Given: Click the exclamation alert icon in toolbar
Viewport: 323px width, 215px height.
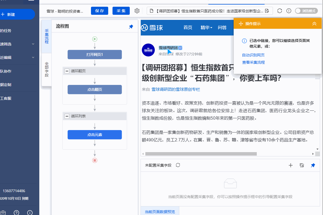Looking at the screenshot, I should (289, 11).
